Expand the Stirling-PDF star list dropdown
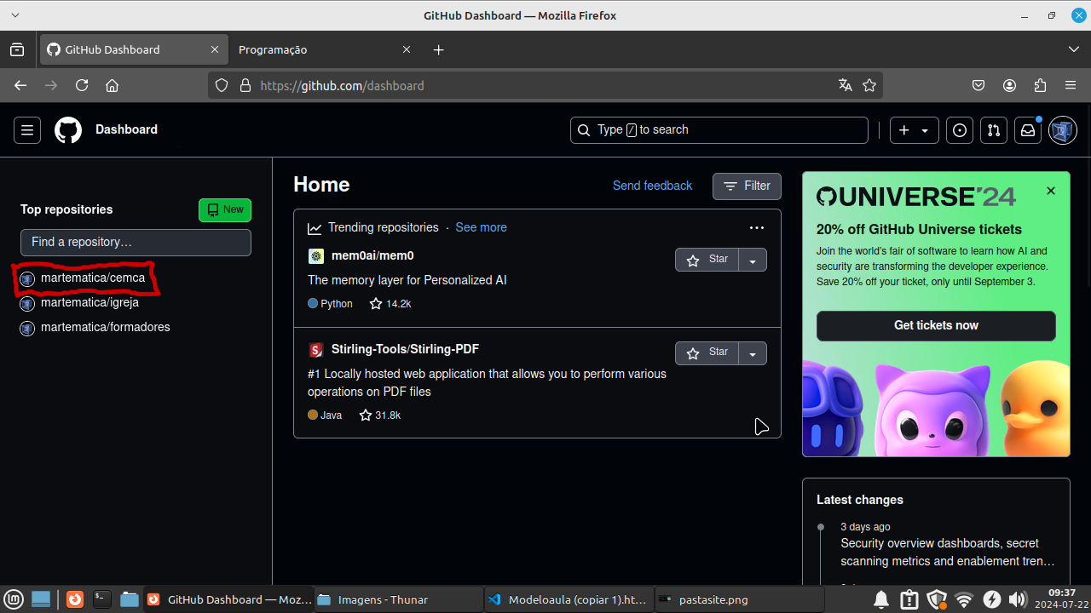This screenshot has width=1091, height=613. (x=753, y=353)
